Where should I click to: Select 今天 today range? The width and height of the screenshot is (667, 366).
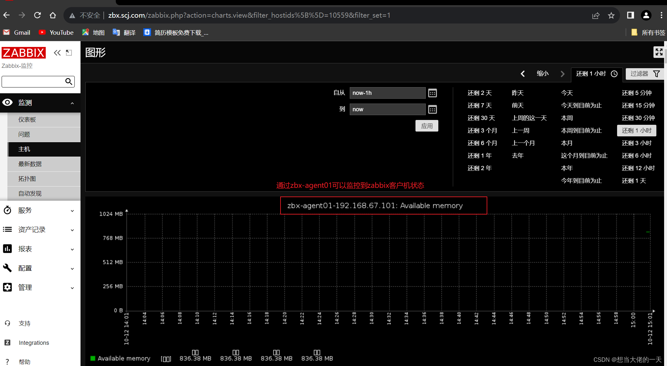[x=567, y=93]
